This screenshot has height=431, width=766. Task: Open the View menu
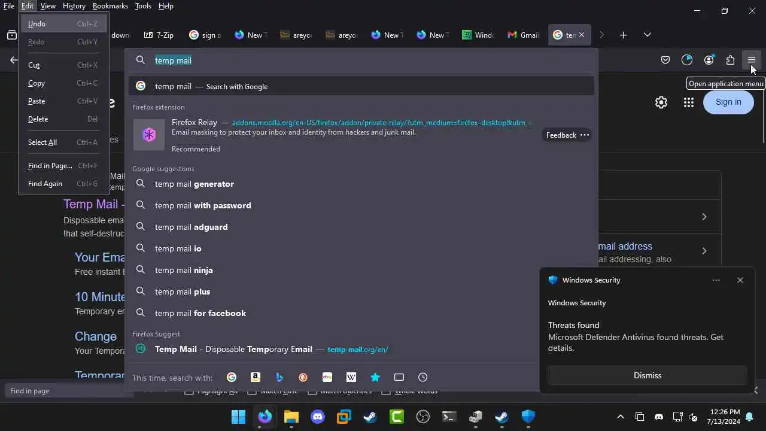48,6
